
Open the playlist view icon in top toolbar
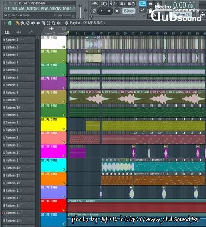tap(143, 4)
